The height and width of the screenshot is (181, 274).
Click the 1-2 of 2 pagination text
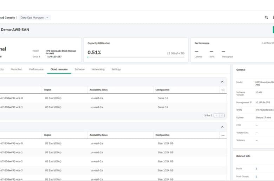point(208,115)
